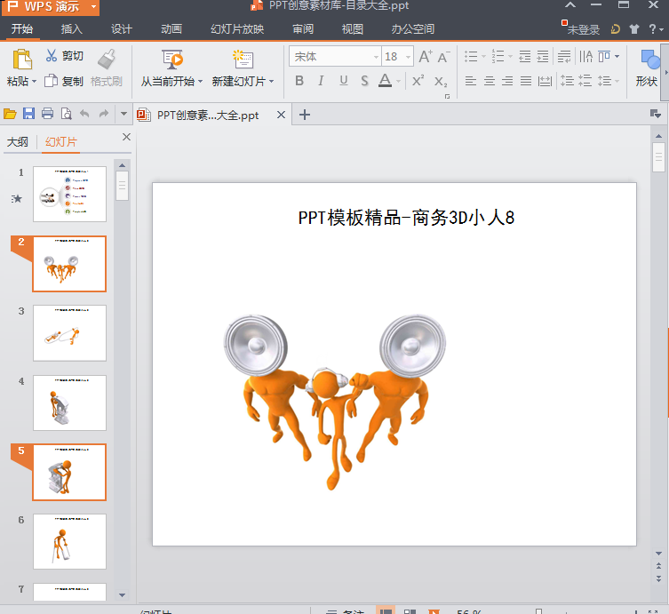Viewport: 669px width, 614px height.
Task: Add a new document tab with plus
Action: (x=304, y=115)
